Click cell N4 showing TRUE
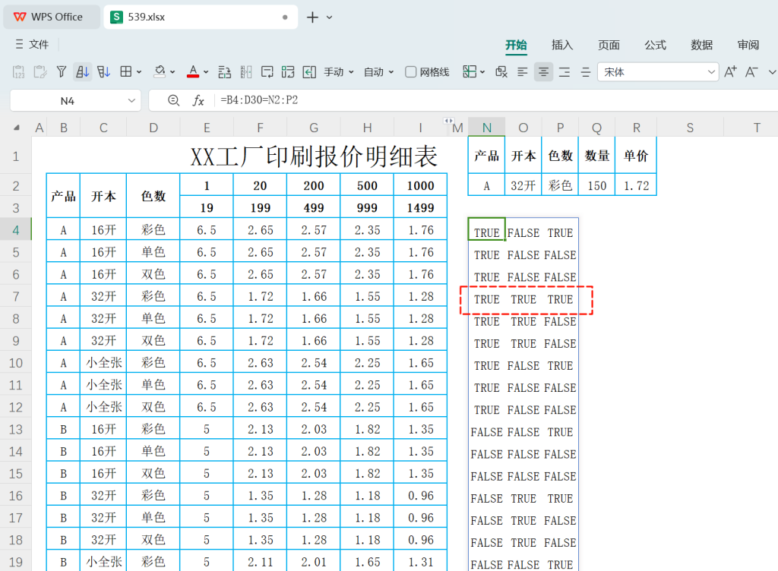The image size is (778, 571). pyautogui.click(x=487, y=229)
